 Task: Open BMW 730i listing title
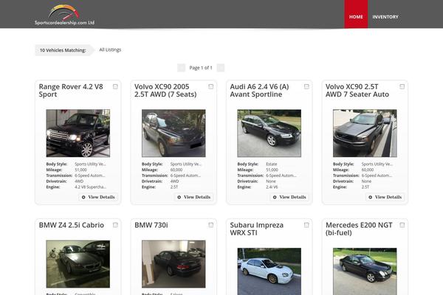pyautogui.click(x=151, y=225)
